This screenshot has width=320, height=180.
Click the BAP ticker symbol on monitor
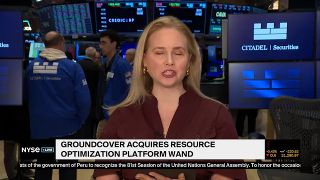coord(99,4)
